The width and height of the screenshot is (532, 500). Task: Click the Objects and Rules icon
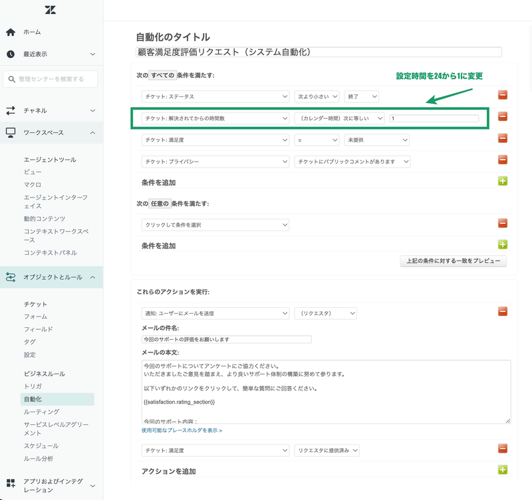click(11, 277)
